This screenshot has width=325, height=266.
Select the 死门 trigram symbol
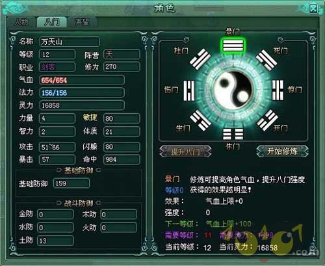tap(266, 60)
